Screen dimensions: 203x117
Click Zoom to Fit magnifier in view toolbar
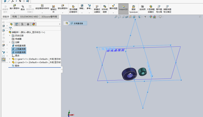[x=116, y=17]
